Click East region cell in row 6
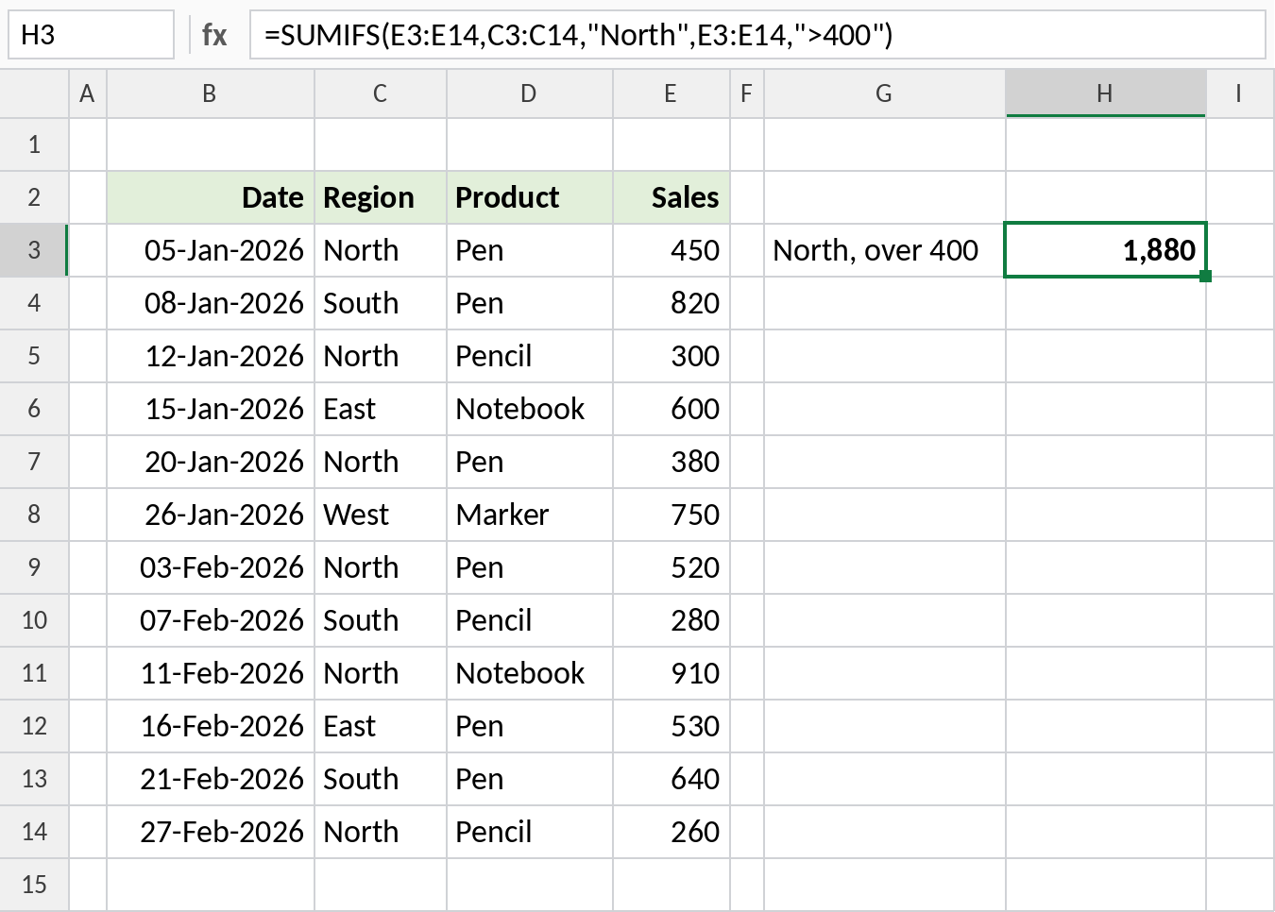The image size is (1275, 912). coord(381,409)
